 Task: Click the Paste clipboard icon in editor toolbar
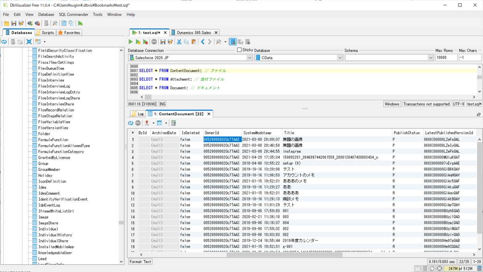194,42
